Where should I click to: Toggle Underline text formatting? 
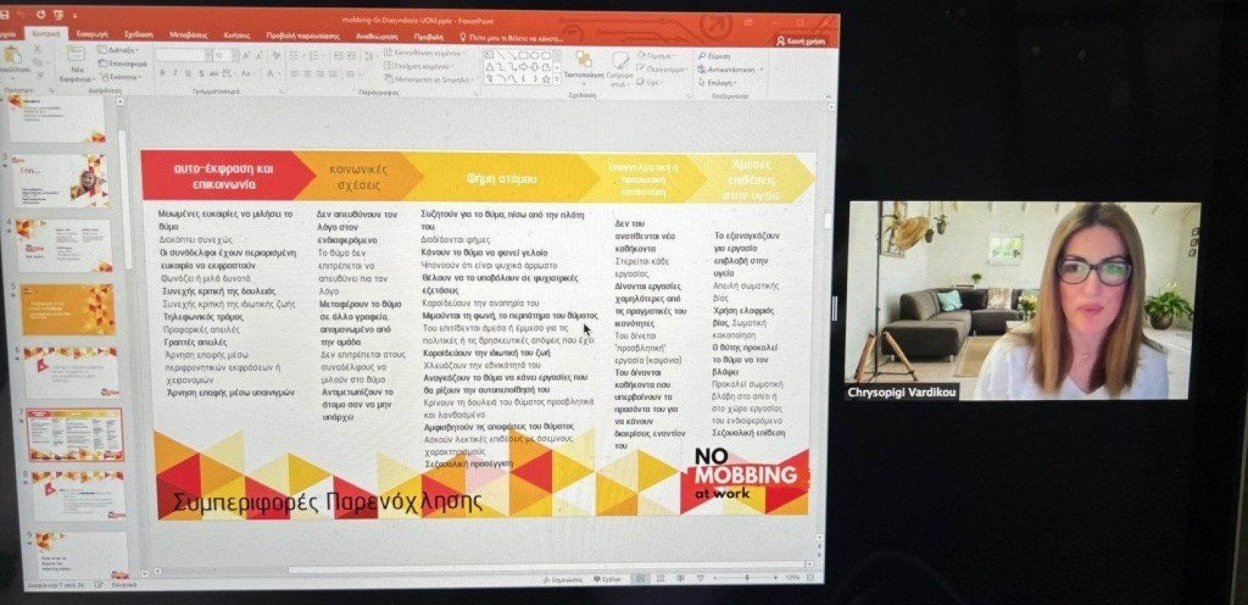(188, 73)
